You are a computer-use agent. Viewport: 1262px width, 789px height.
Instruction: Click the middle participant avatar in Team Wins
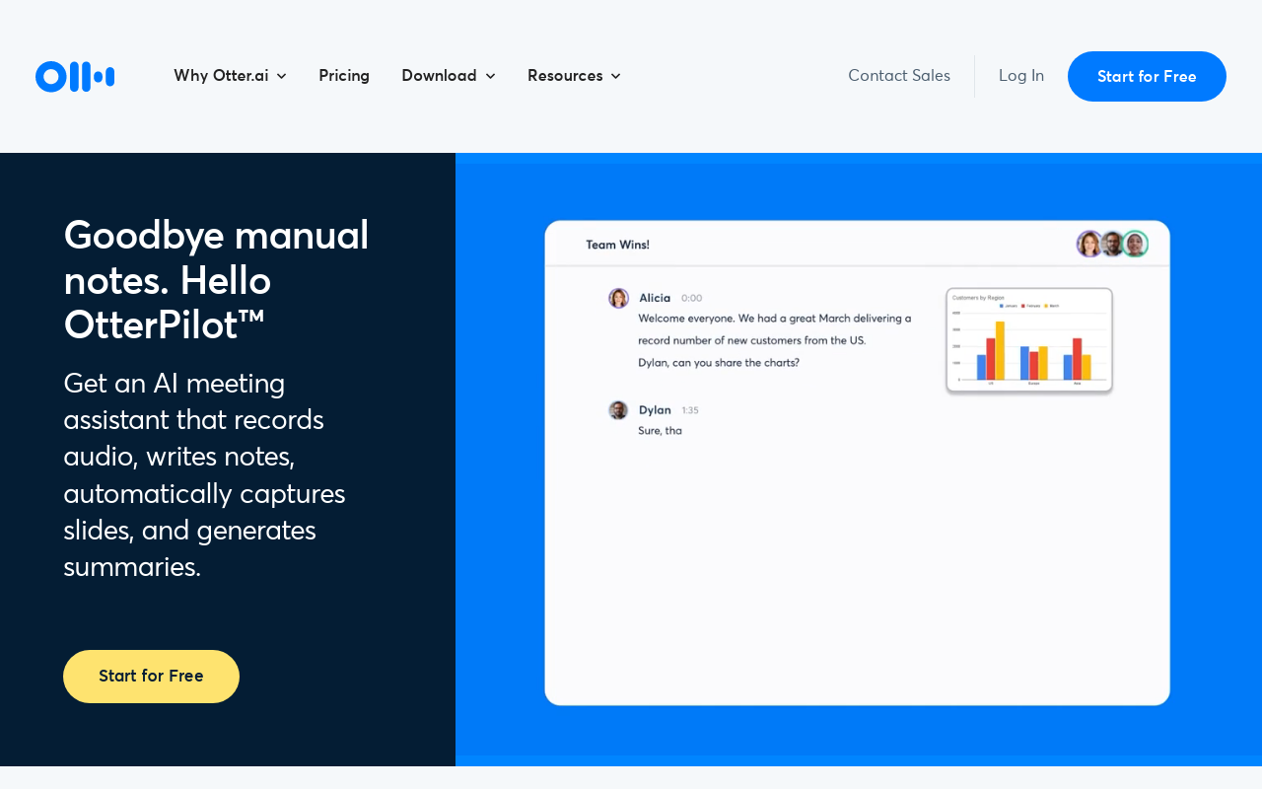1111,244
